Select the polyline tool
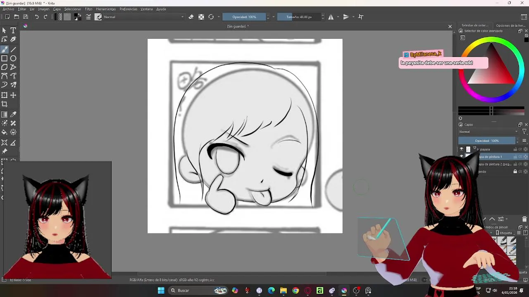The image size is (529, 297). (13, 67)
